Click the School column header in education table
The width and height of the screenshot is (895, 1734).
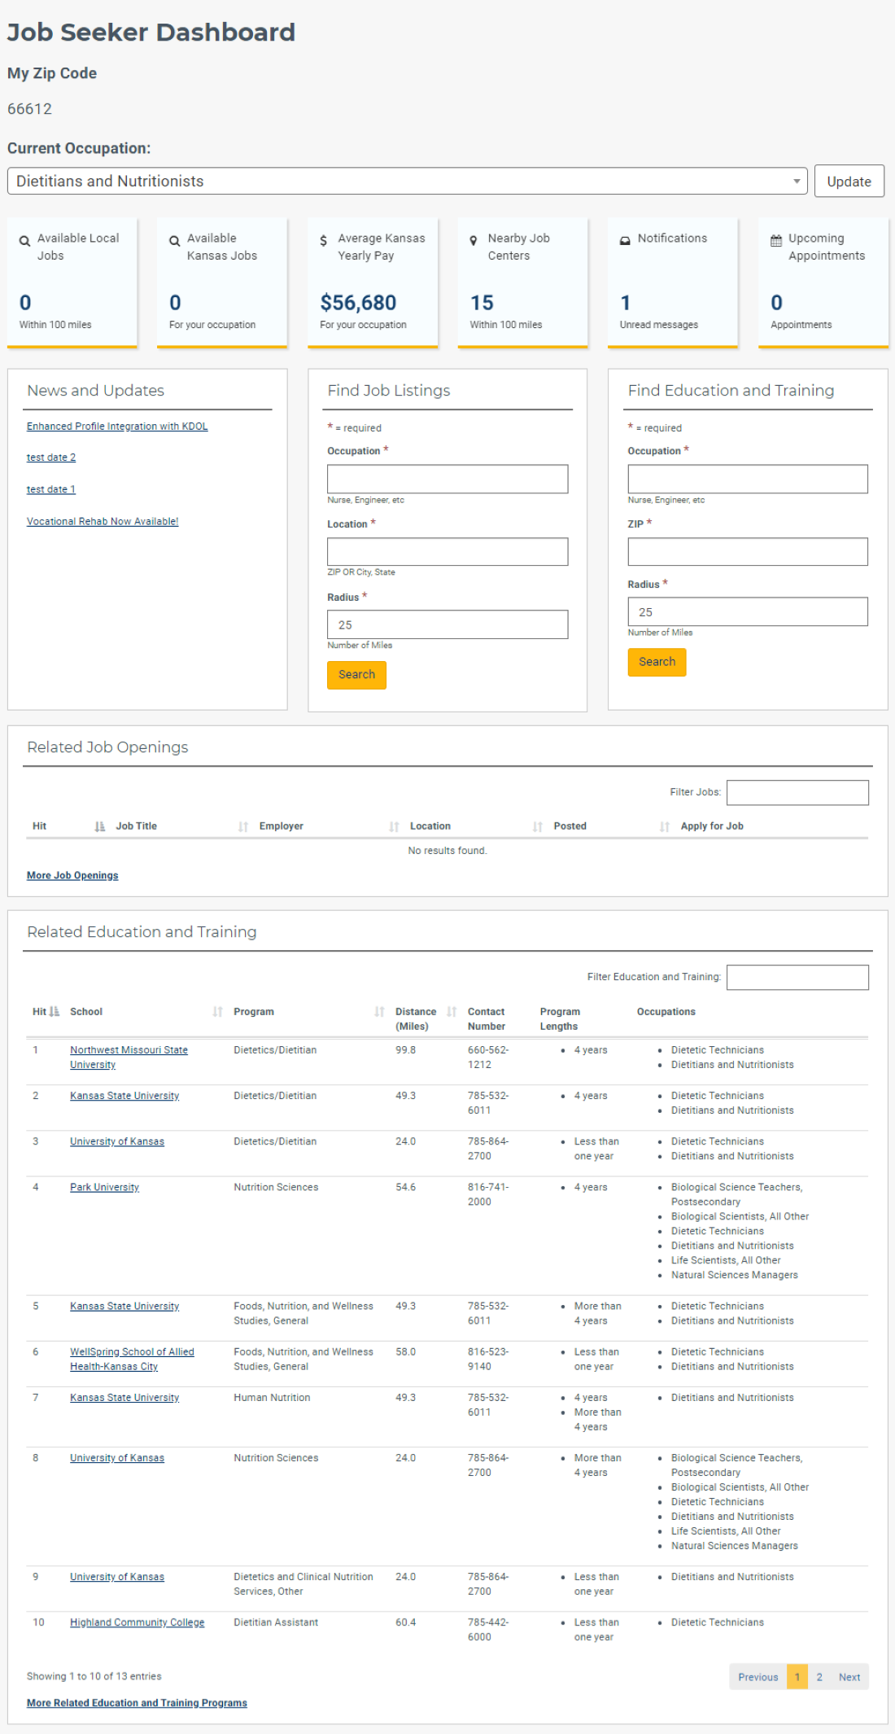click(x=86, y=1012)
